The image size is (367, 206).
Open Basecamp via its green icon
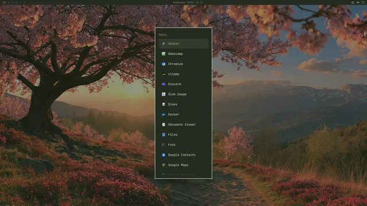coord(163,54)
